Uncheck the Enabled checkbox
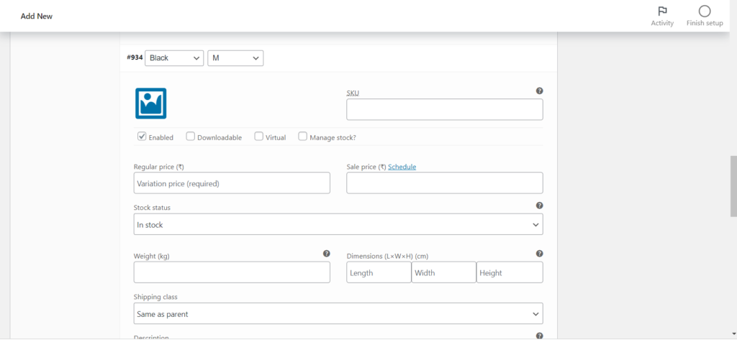Image resolution: width=737 pixels, height=340 pixels. pyautogui.click(x=142, y=136)
